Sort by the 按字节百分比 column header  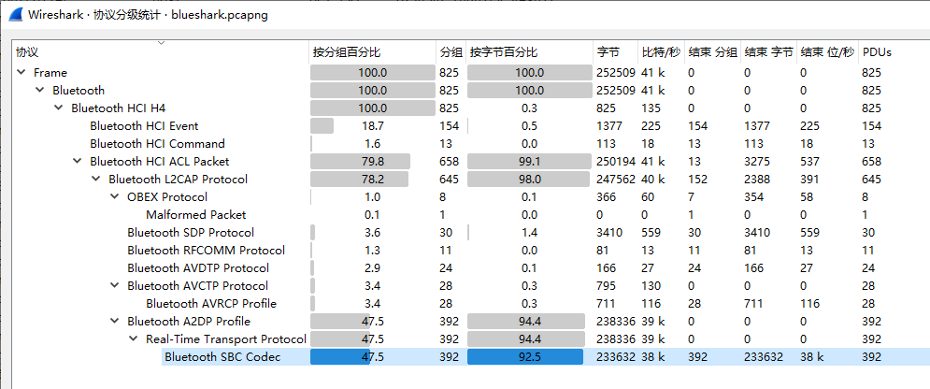tap(529, 52)
